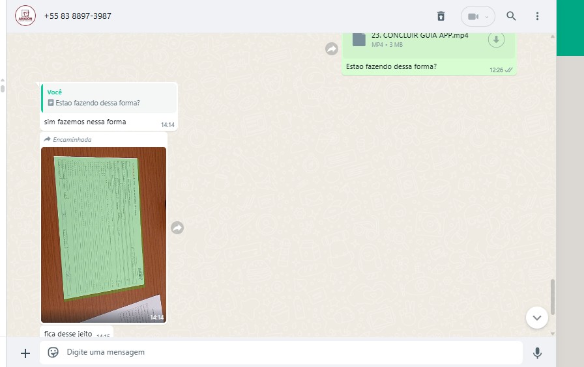Open the three-dot chat menu

pos(537,16)
